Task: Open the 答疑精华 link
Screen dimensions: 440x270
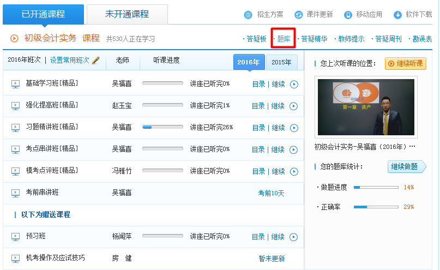Action: pyautogui.click(x=314, y=39)
